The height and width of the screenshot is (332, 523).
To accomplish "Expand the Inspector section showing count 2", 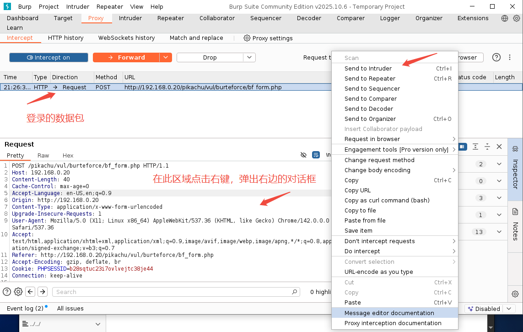I will [499, 164].
